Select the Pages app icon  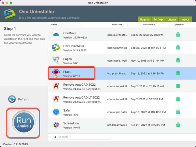coord(56,61)
